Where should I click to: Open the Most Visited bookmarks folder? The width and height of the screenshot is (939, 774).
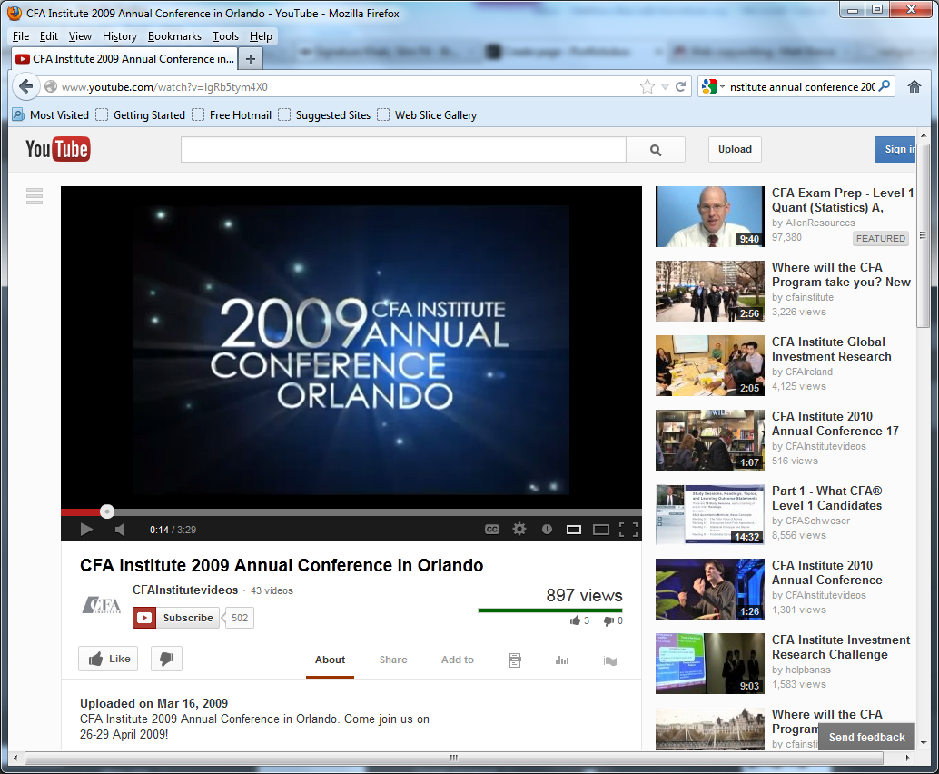coord(50,115)
